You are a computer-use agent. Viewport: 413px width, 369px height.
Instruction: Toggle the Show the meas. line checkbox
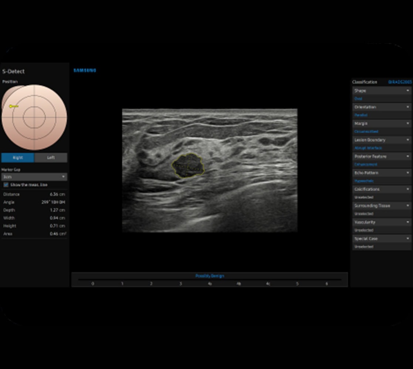pyautogui.click(x=6, y=184)
